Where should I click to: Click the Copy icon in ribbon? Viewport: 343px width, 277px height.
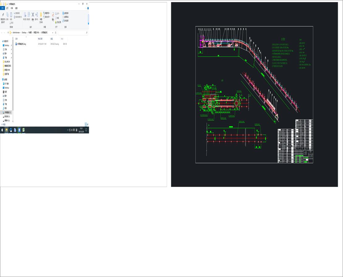[x=7, y=16]
